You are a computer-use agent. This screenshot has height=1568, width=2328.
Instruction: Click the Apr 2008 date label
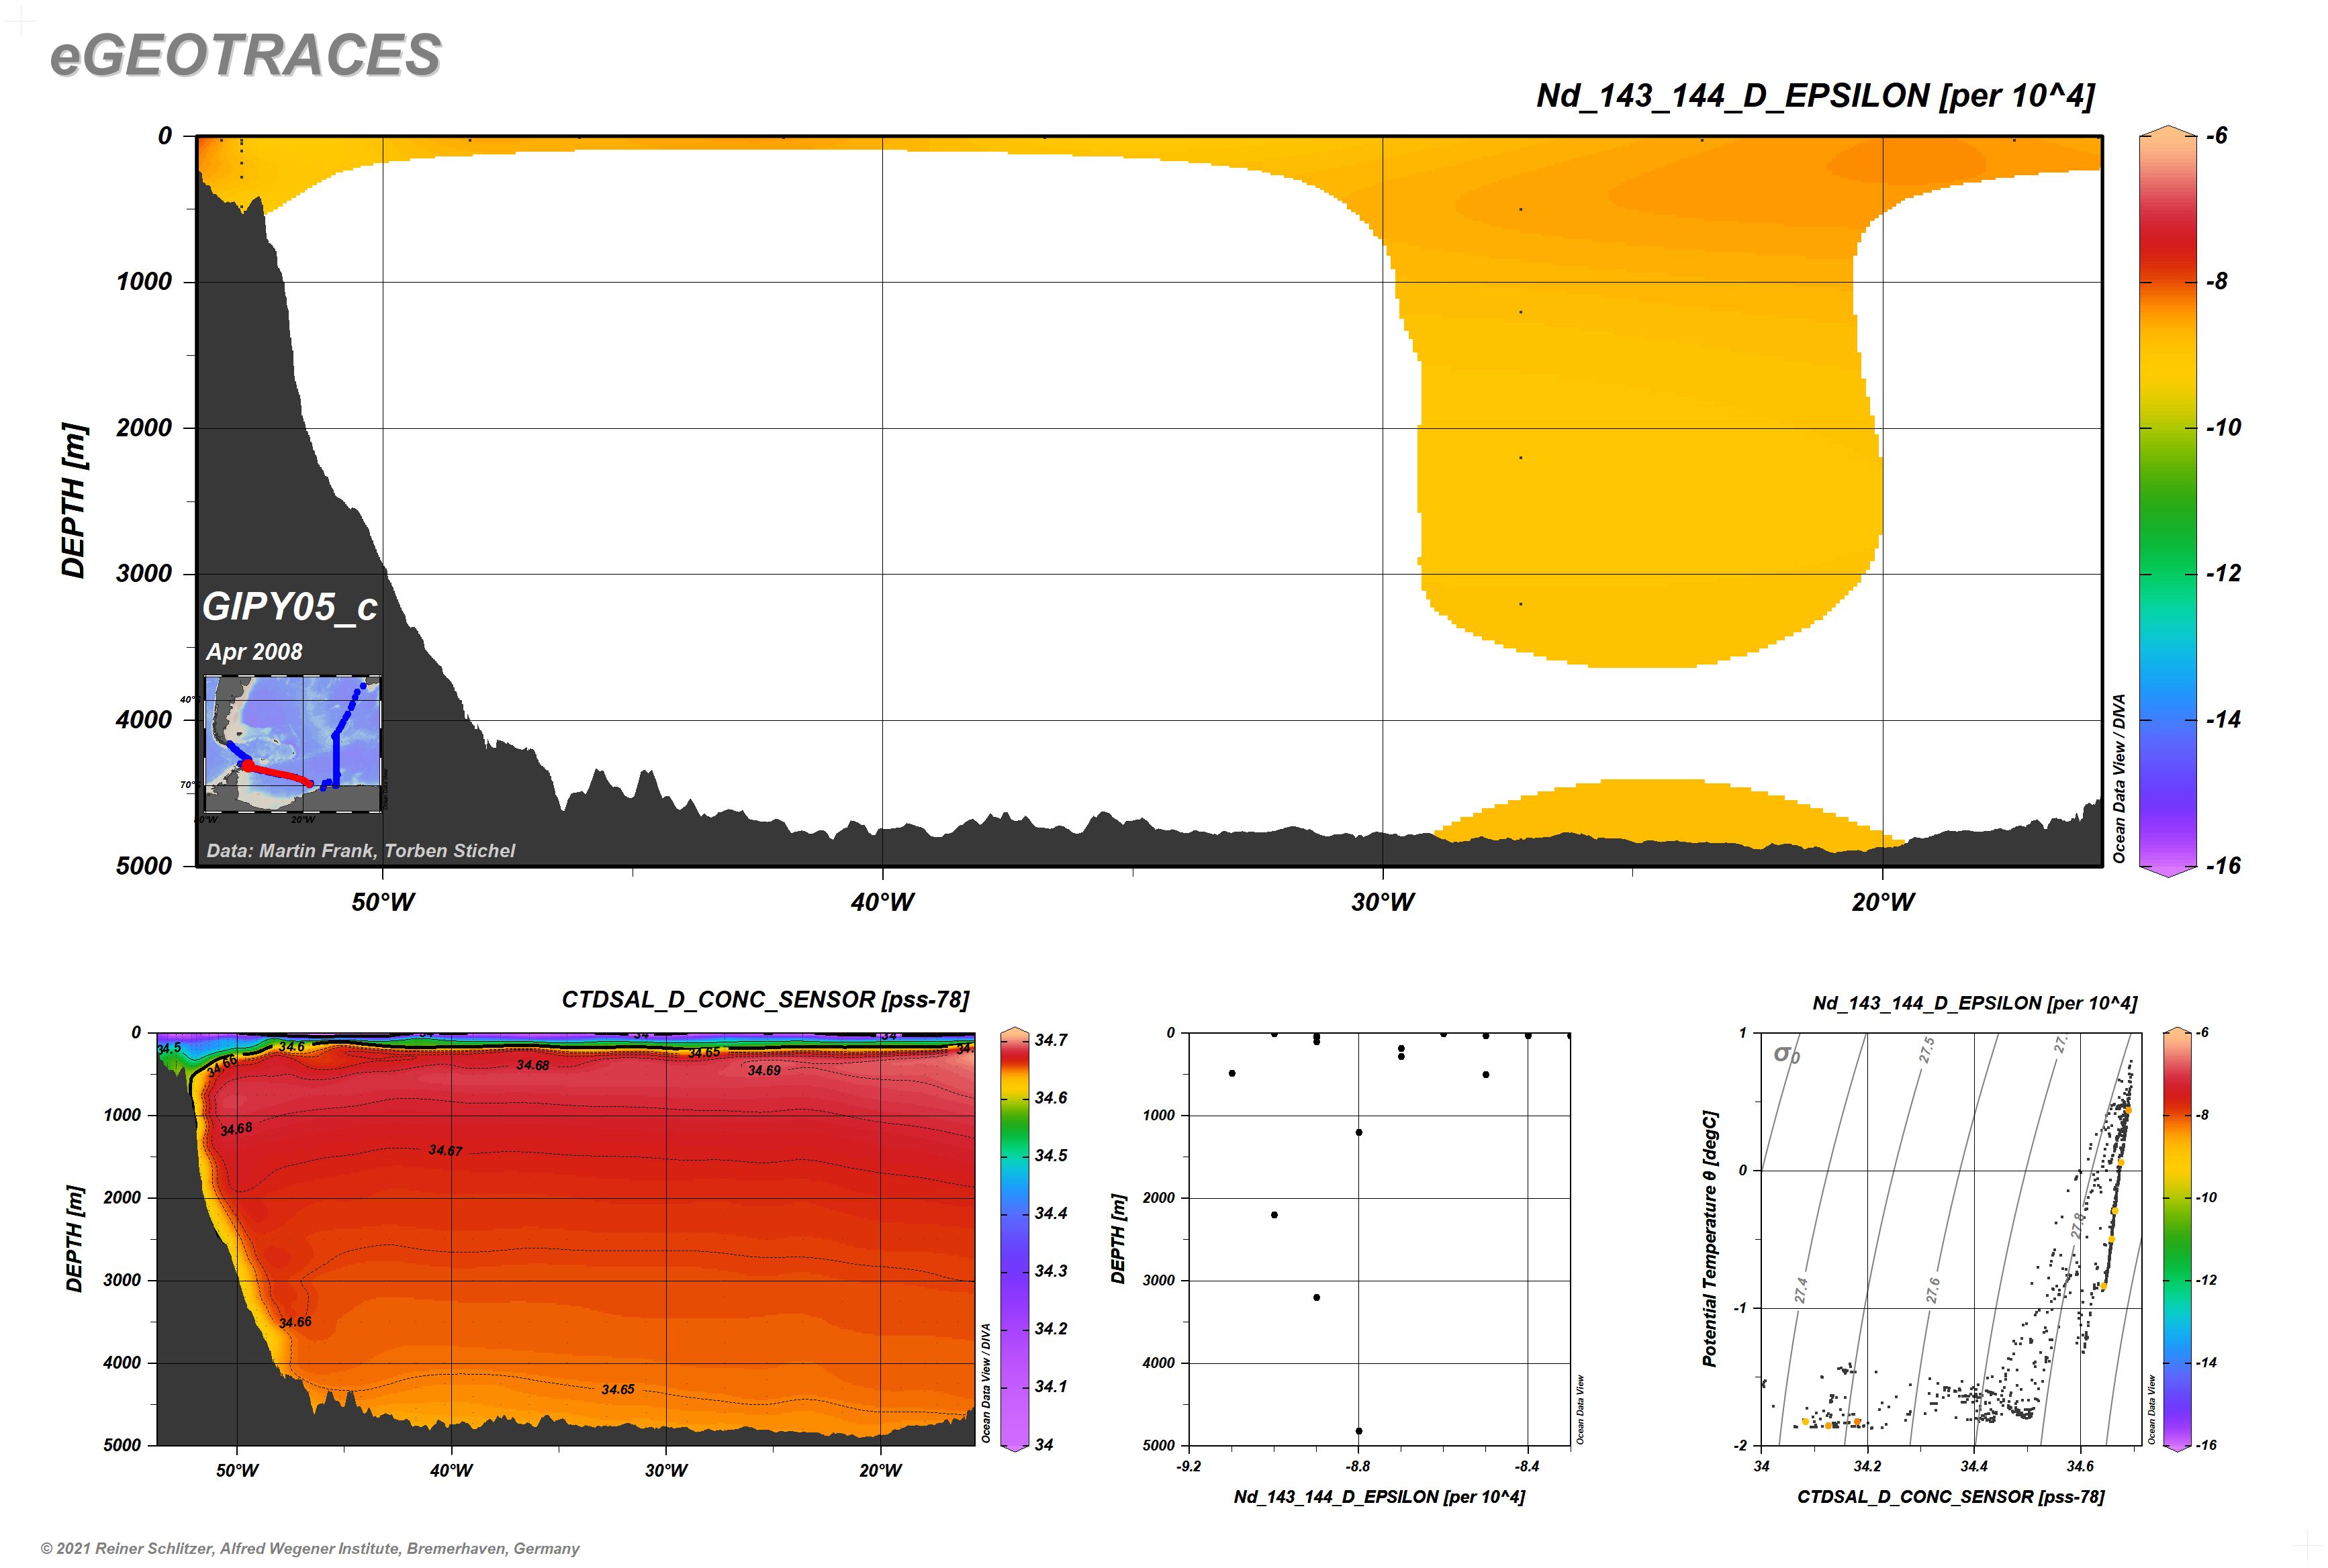(254, 652)
